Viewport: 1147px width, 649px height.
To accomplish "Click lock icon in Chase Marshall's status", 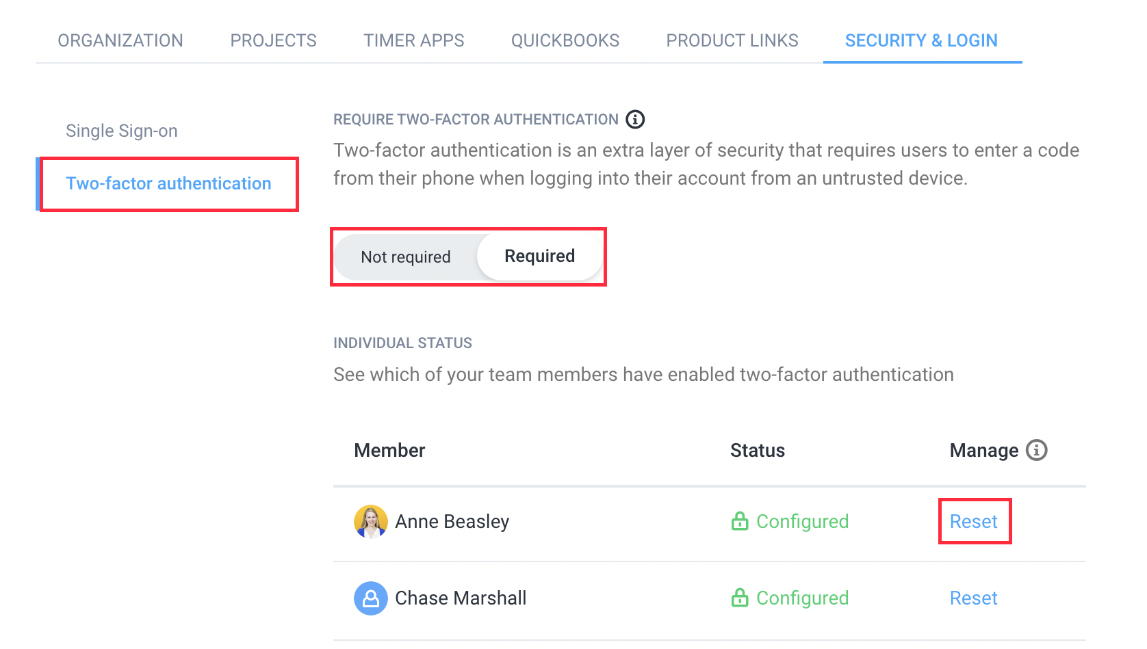I will [739, 598].
